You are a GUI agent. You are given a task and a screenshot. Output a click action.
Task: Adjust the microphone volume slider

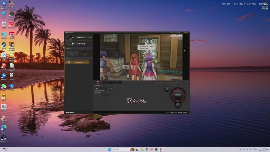pos(159,82)
